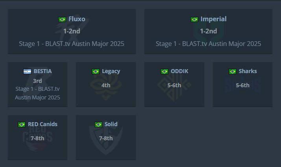Click the Solid 7-8th place card
The width and height of the screenshot is (281, 167).
[x=106, y=138]
